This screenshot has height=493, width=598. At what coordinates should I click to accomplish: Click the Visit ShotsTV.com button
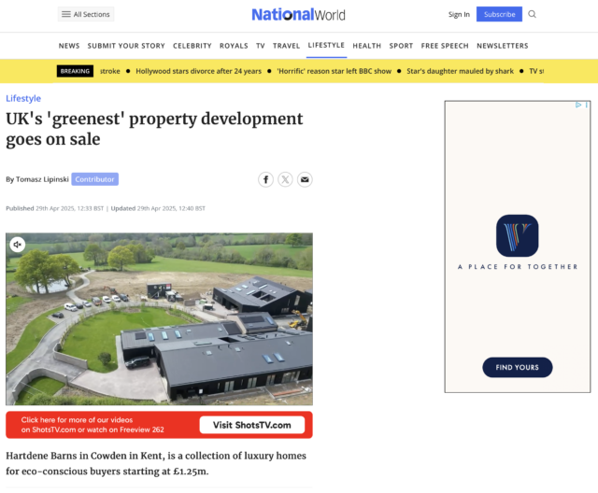tap(252, 425)
